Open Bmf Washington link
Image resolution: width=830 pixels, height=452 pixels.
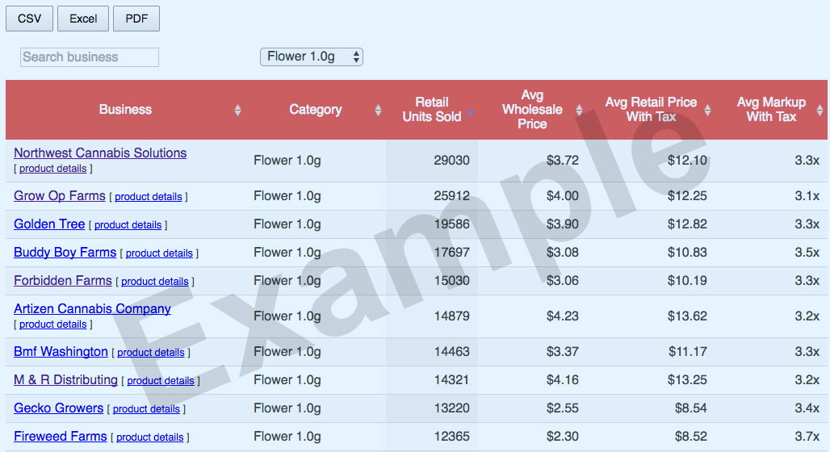pyautogui.click(x=61, y=351)
